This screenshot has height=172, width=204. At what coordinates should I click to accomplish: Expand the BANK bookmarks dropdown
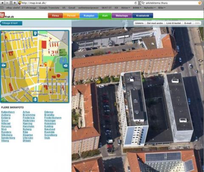tap(137, 8)
